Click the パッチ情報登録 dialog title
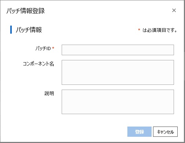This screenshot has height=143, width=185. (26, 11)
